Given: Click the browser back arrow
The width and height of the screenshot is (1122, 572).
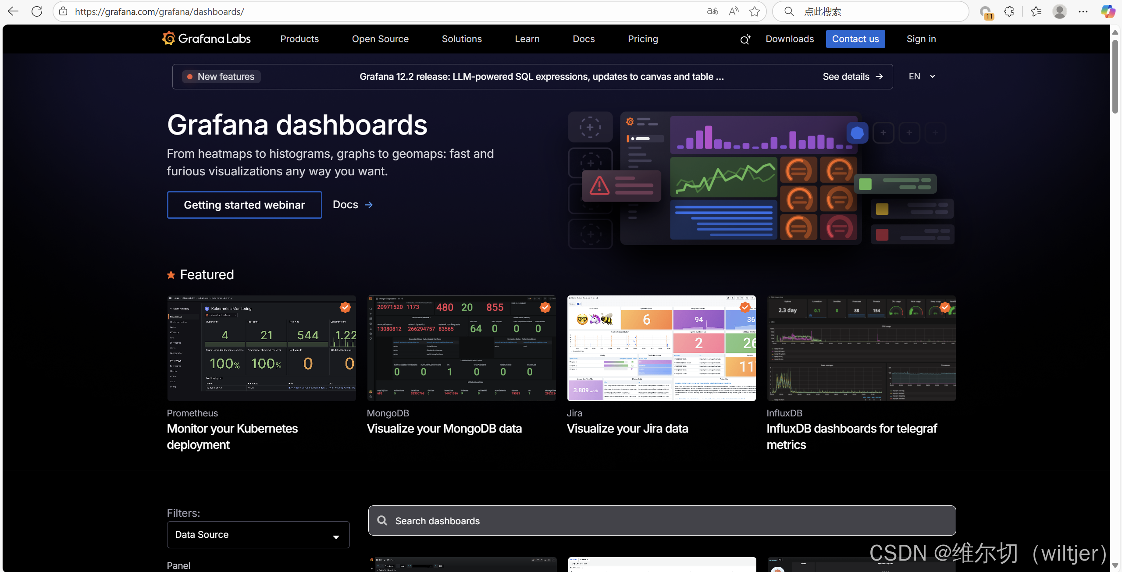Looking at the screenshot, I should (13, 11).
